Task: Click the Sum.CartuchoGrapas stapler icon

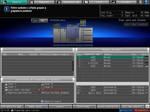Action: click(x=43, y=90)
